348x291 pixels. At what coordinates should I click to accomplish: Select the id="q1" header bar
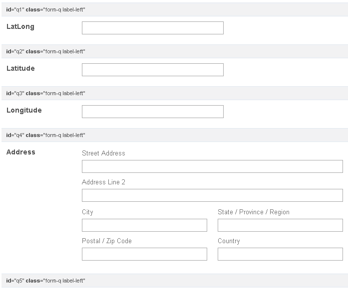(x=174, y=9)
